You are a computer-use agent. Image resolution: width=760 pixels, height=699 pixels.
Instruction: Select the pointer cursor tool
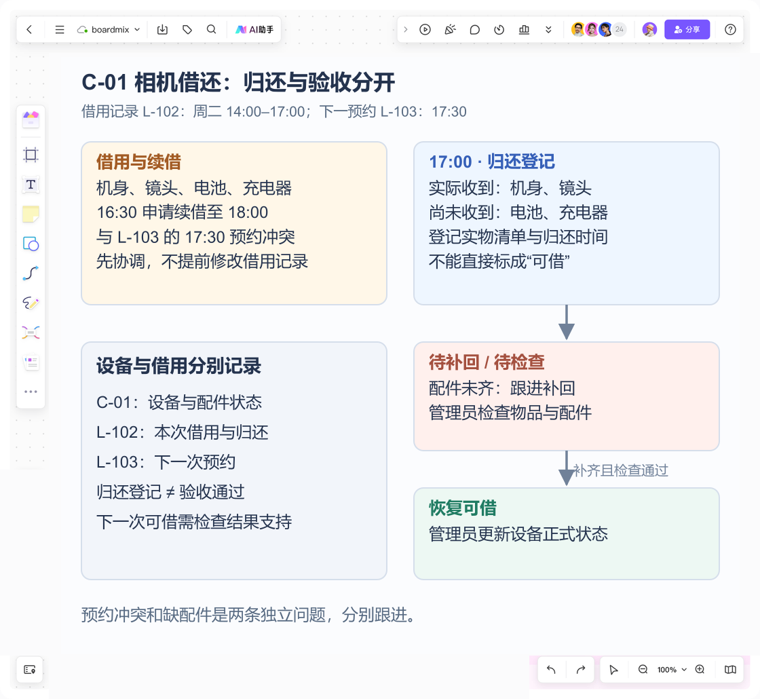[x=613, y=669]
